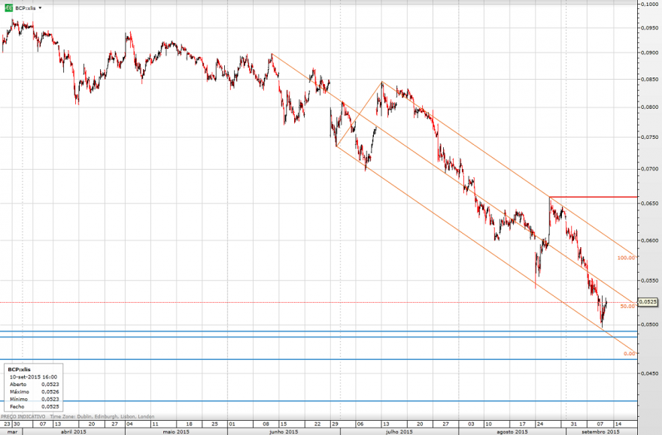Viewport: 662px width, 435px height.
Task: Select the 'julho 2015' month segment
Action: tap(399, 432)
